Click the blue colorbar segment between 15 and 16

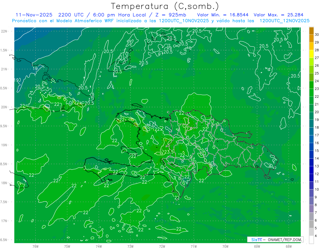pos(311,147)
